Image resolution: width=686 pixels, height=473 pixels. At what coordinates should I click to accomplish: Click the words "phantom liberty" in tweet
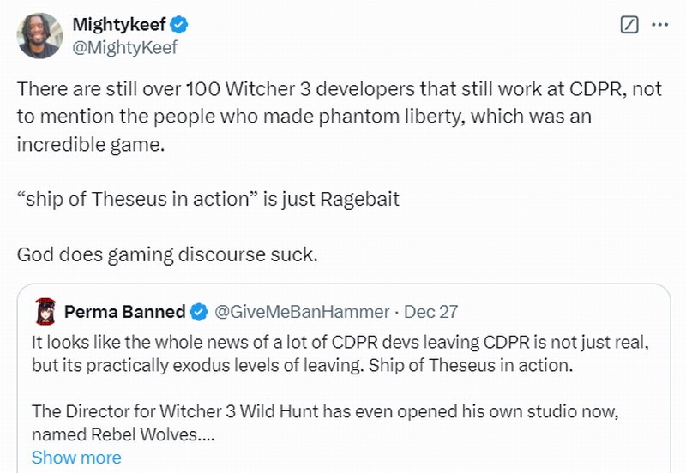coord(401,117)
